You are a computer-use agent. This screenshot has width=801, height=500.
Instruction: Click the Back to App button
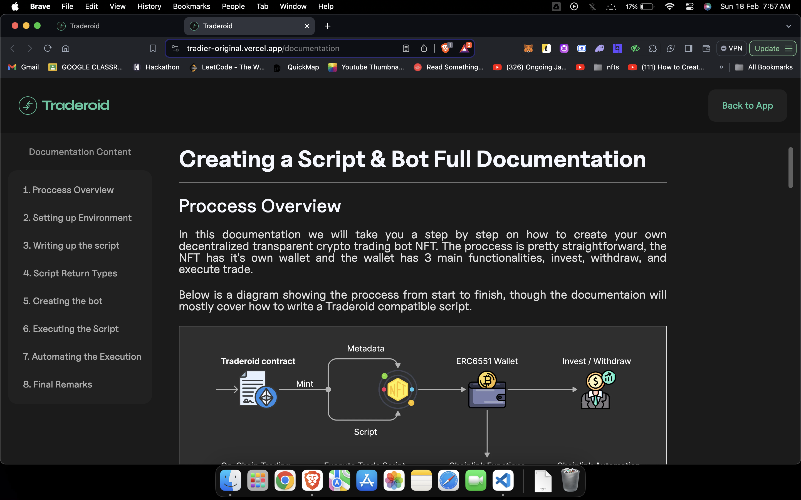[747, 106]
